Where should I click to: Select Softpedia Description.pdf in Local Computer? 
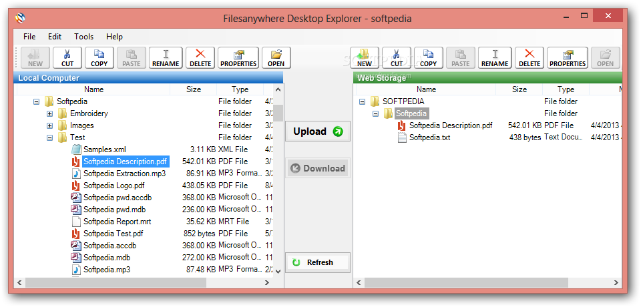pos(125,162)
